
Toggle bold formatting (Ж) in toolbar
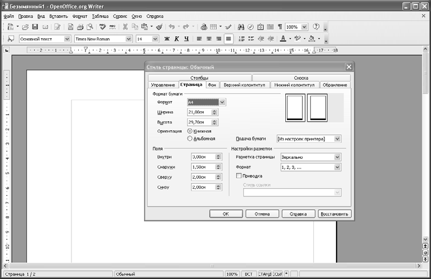(x=167, y=39)
